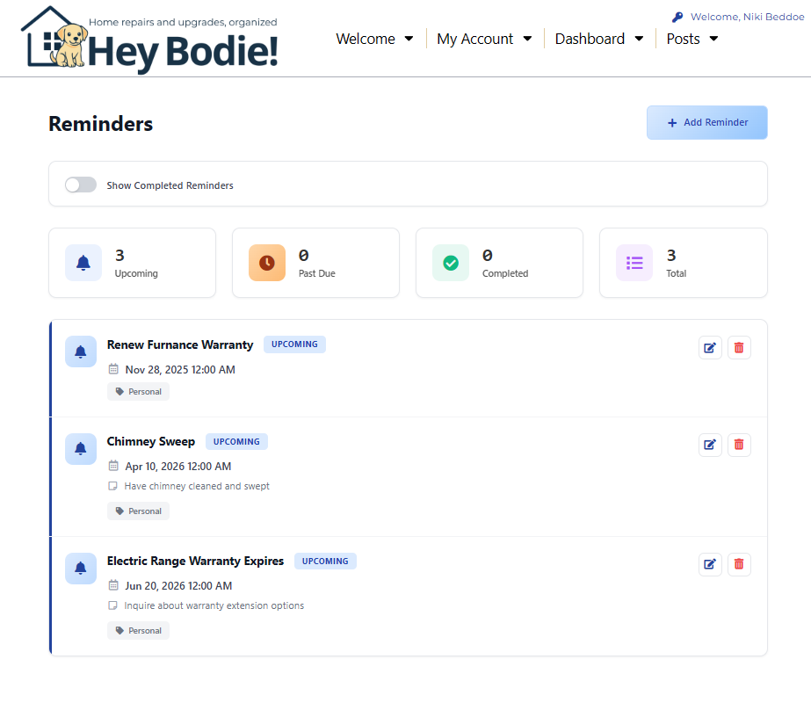811x703 pixels.
Task: Click the Add Reminder button
Action: (x=706, y=122)
